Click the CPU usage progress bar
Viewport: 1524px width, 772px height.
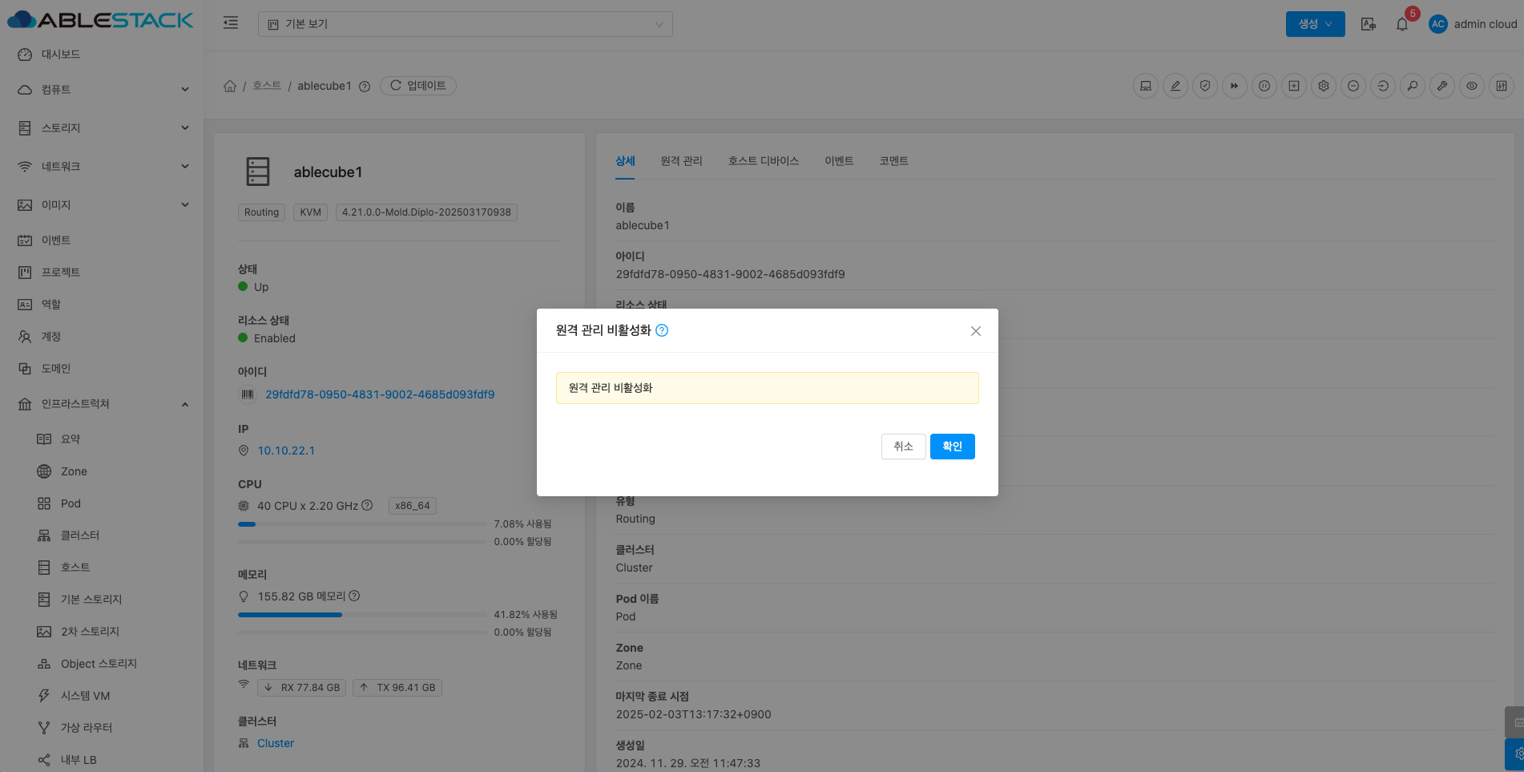(362, 524)
